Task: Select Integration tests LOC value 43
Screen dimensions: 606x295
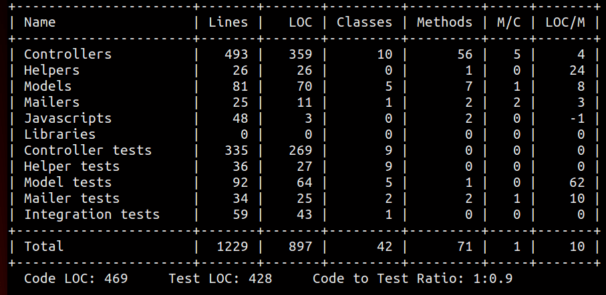Action: point(304,214)
